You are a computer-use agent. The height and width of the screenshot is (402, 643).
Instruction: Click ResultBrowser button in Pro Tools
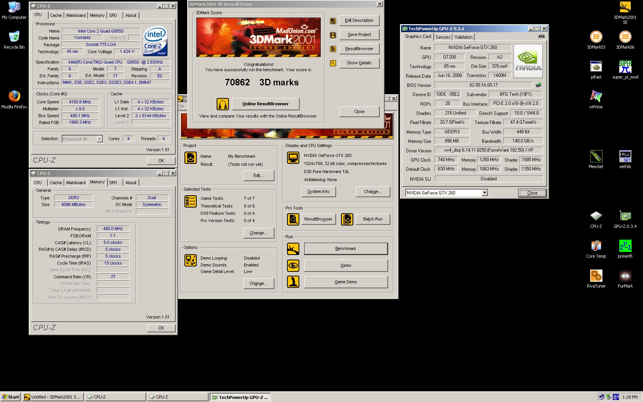[318, 219]
